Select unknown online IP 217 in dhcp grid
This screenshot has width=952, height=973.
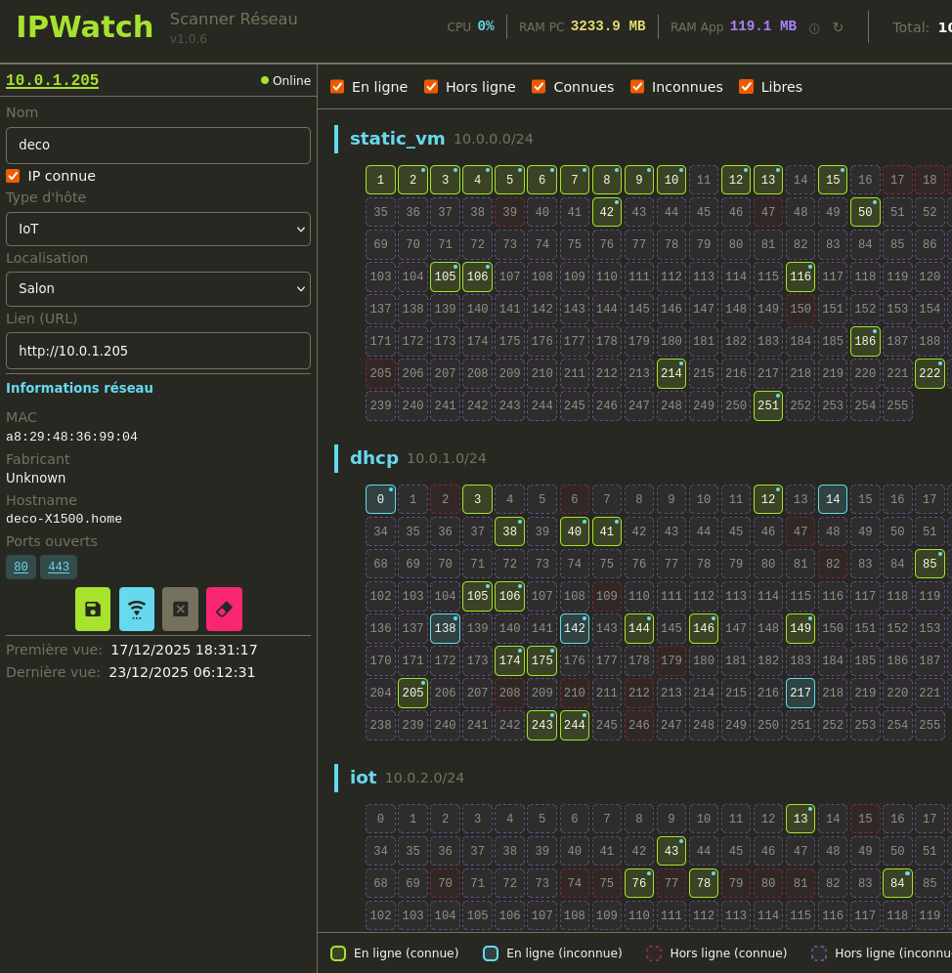pos(801,693)
